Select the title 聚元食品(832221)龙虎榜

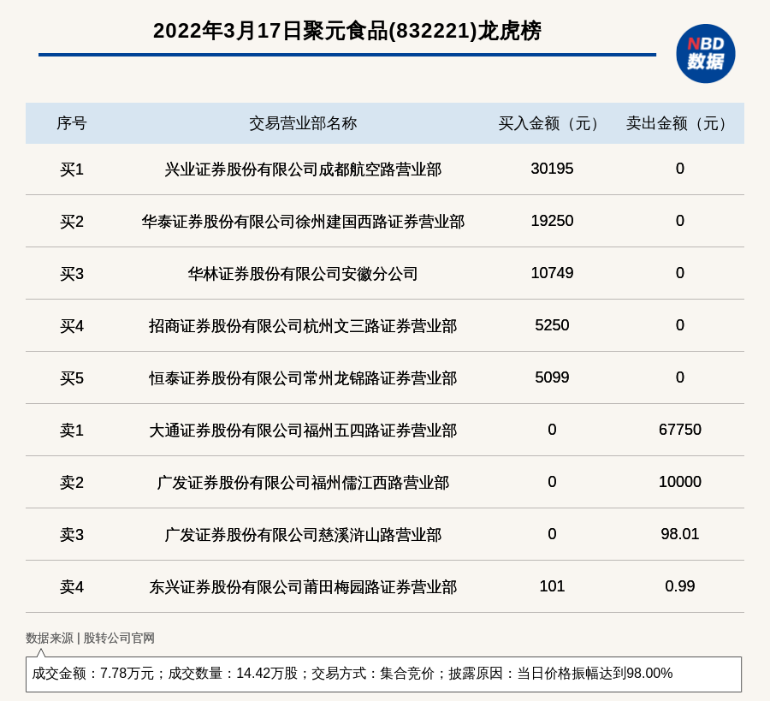click(346, 31)
